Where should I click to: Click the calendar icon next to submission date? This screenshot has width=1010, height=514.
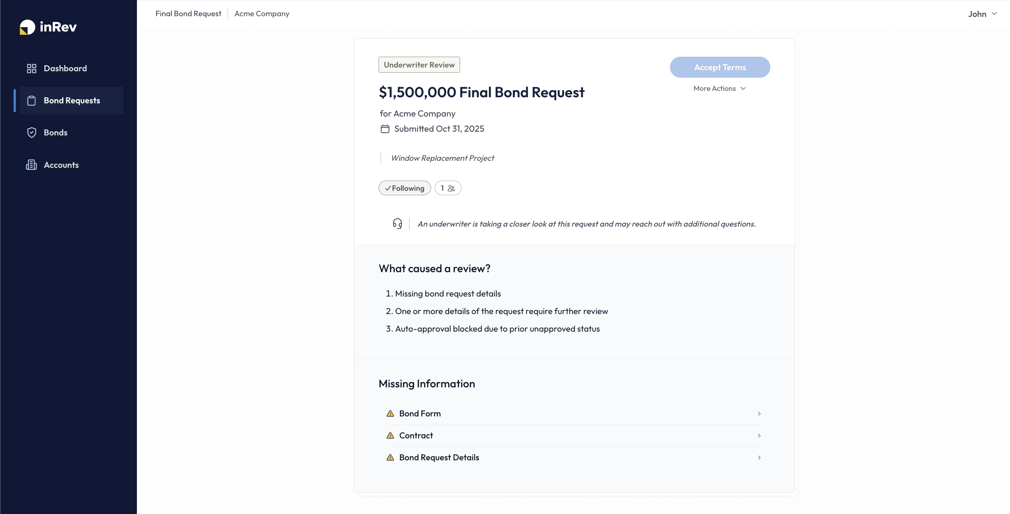click(385, 128)
